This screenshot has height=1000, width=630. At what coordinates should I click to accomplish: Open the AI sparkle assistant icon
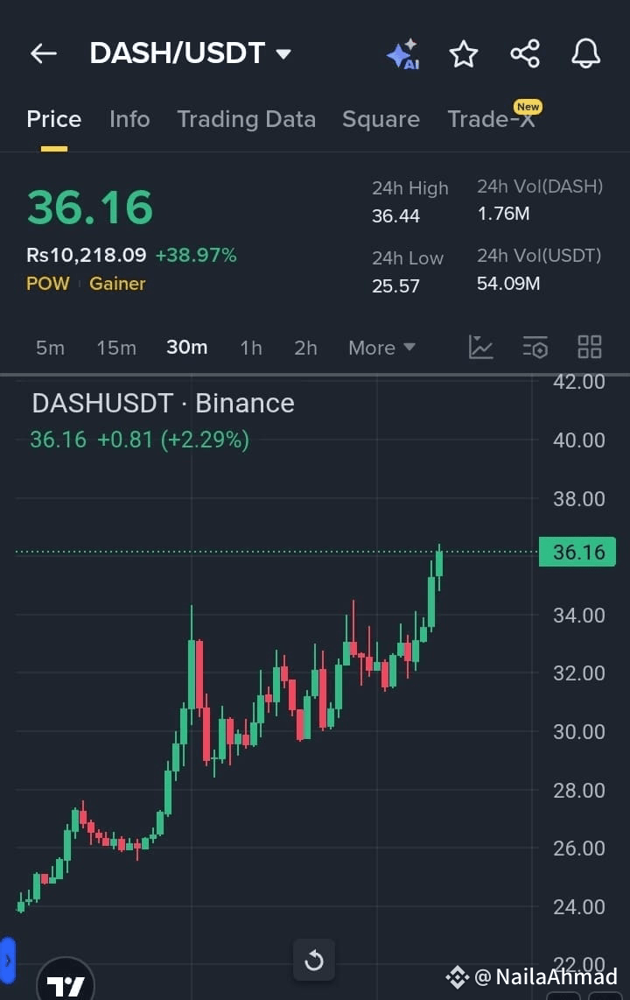pos(403,53)
